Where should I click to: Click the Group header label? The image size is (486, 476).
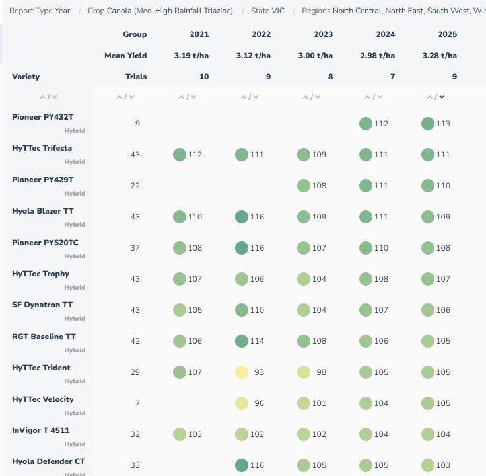(x=135, y=34)
